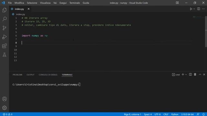Viewport: 207px width, 116px height.
Task: Open the Search view in activity bar
Action: [x=4, y=19]
